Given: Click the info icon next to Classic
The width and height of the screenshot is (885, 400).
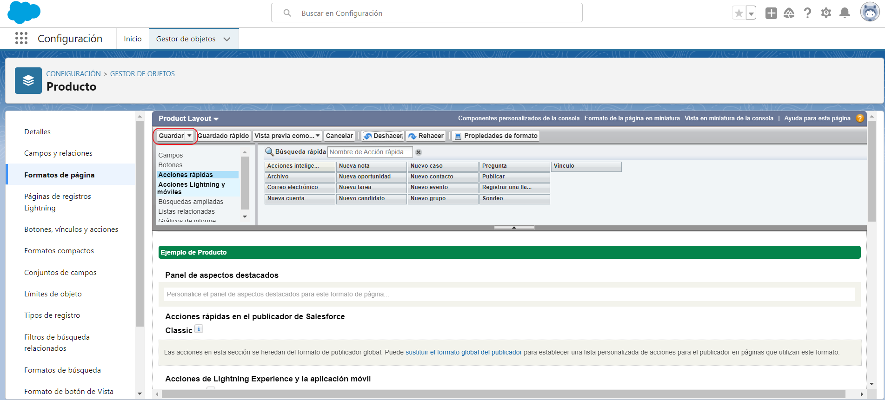Looking at the screenshot, I should pyautogui.click(x=199, y=329).
